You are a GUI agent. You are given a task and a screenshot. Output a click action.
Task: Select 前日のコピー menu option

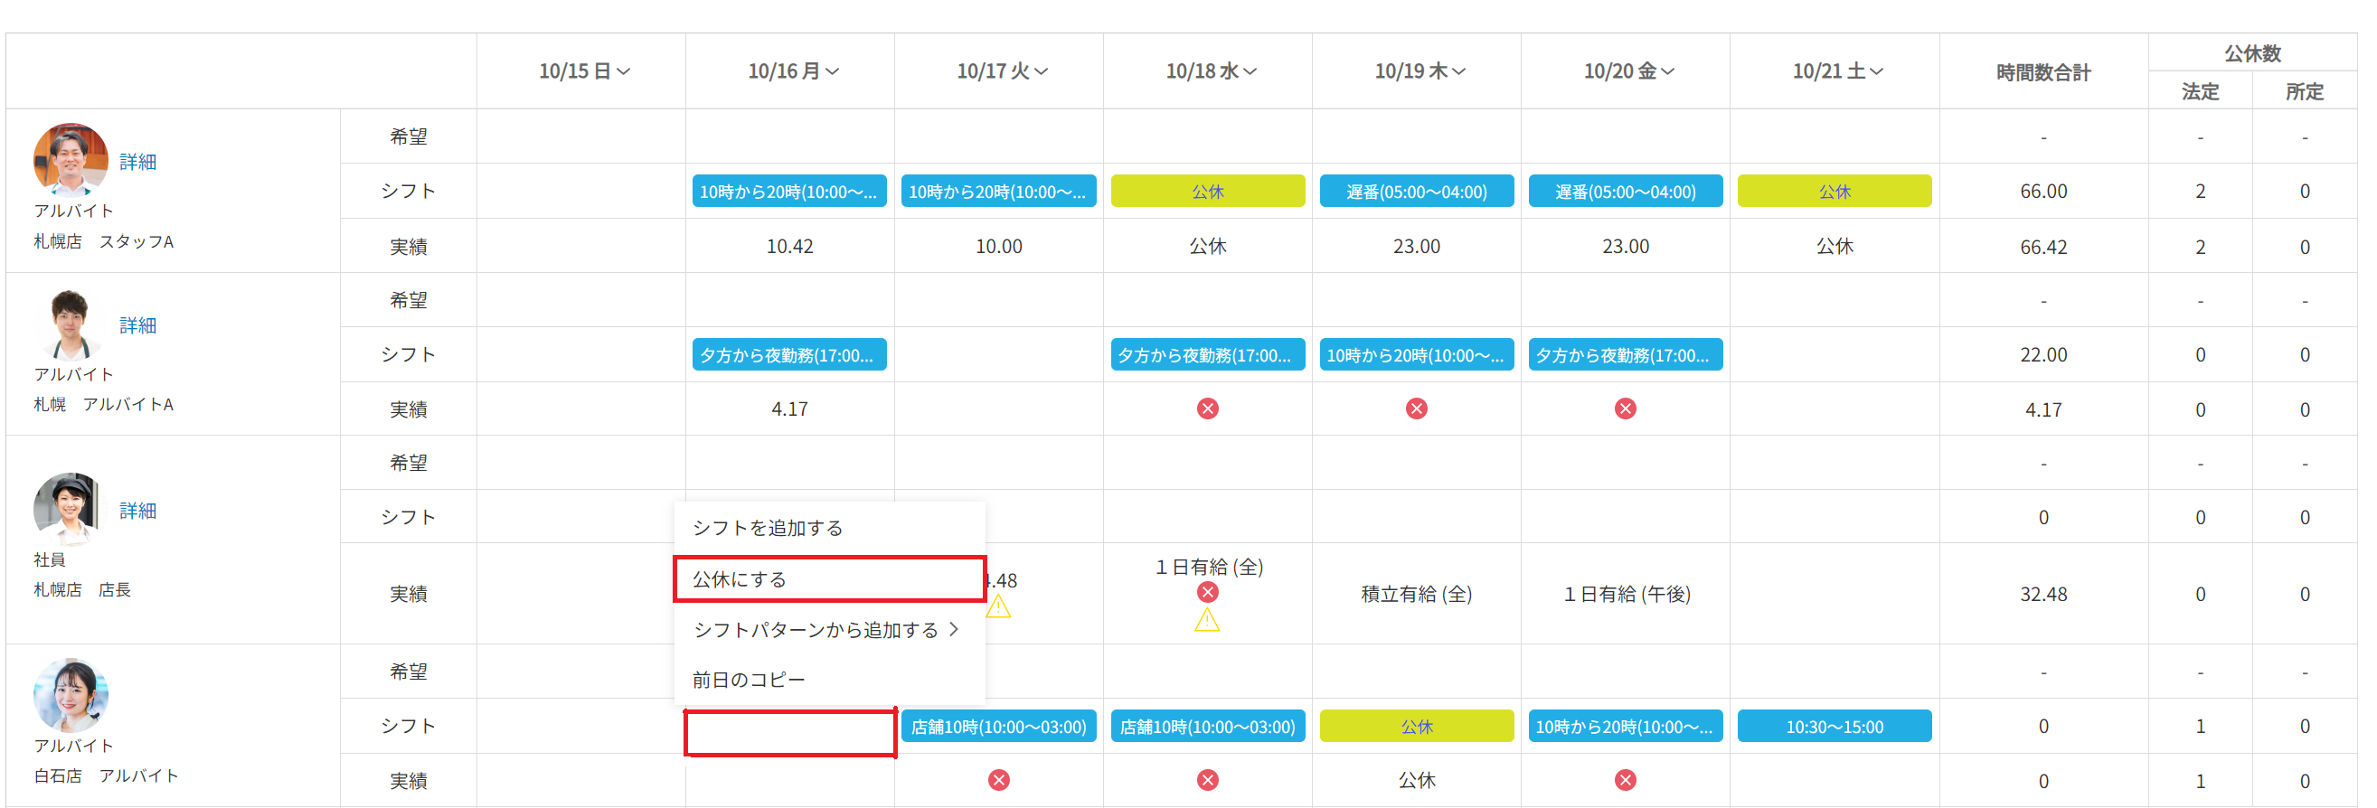pos(749,680)
